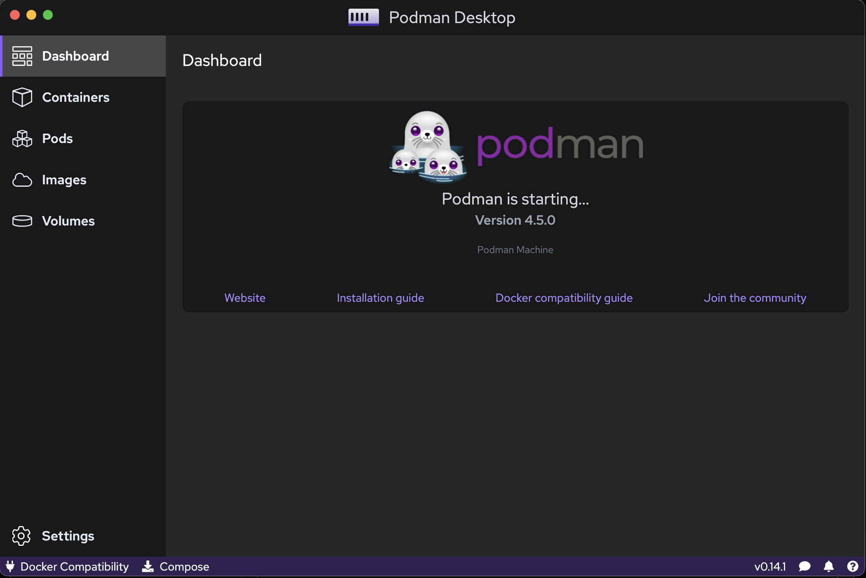
Task: Click the Dashboard page heading
Action: pos(222,60)
